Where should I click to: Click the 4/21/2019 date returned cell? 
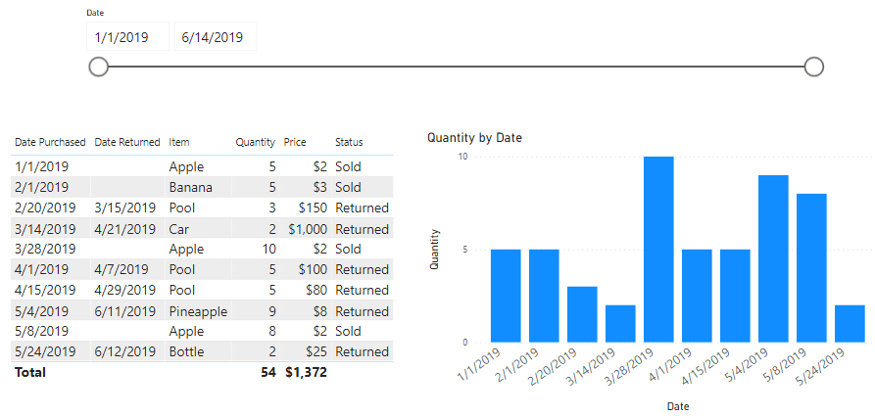pos(125,229)
